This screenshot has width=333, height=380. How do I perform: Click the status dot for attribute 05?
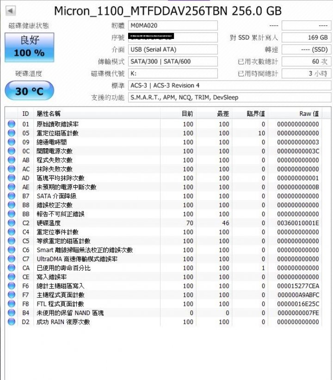click(12, 133)
